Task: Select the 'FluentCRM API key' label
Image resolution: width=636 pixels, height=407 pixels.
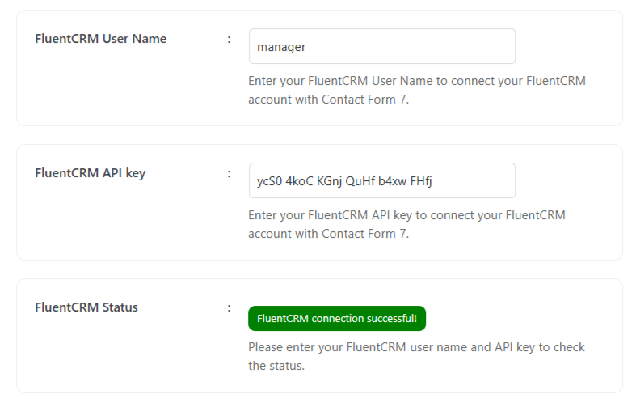Action: 90,173
